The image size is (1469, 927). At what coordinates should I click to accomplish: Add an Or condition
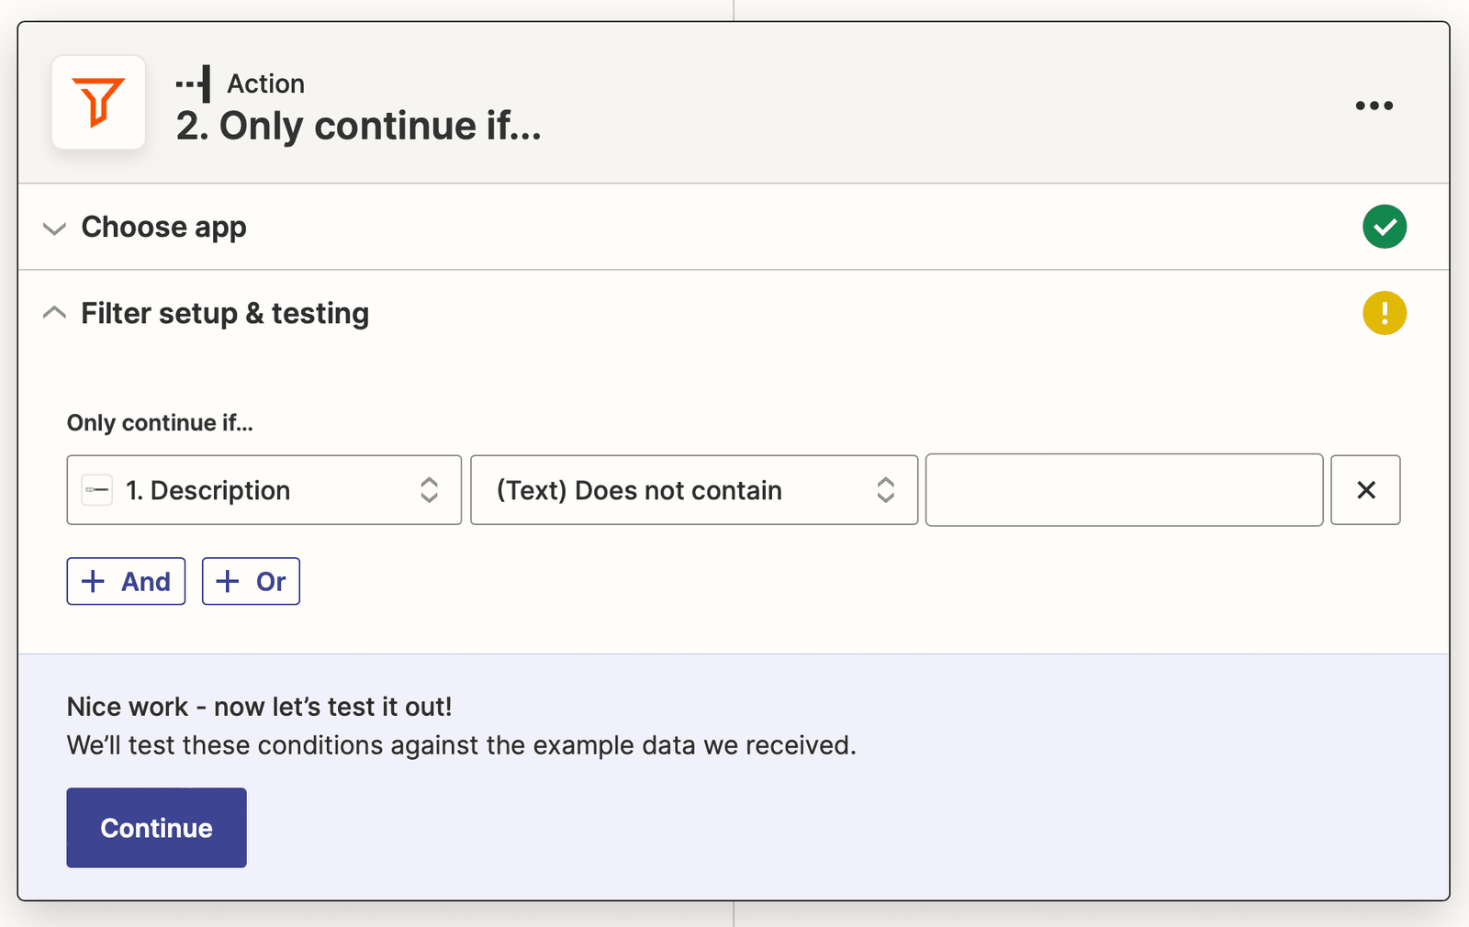(251, 581)
